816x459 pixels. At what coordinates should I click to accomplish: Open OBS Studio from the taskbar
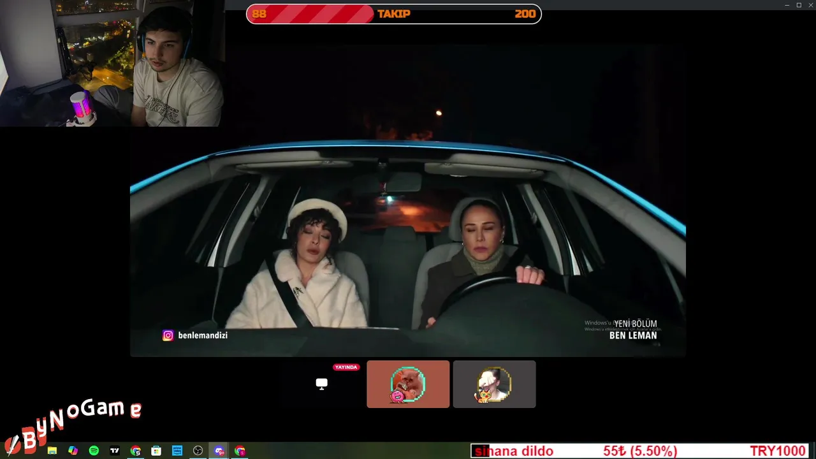click(x=198, y=451)
